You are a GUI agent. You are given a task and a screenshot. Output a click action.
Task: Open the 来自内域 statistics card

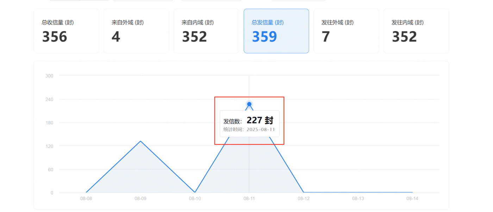[206, 31]
